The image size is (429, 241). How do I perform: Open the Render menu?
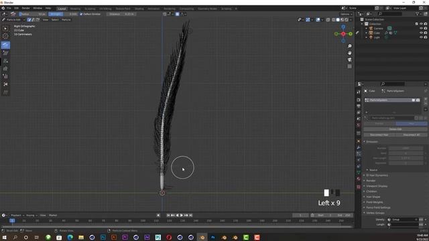[25, 8]
